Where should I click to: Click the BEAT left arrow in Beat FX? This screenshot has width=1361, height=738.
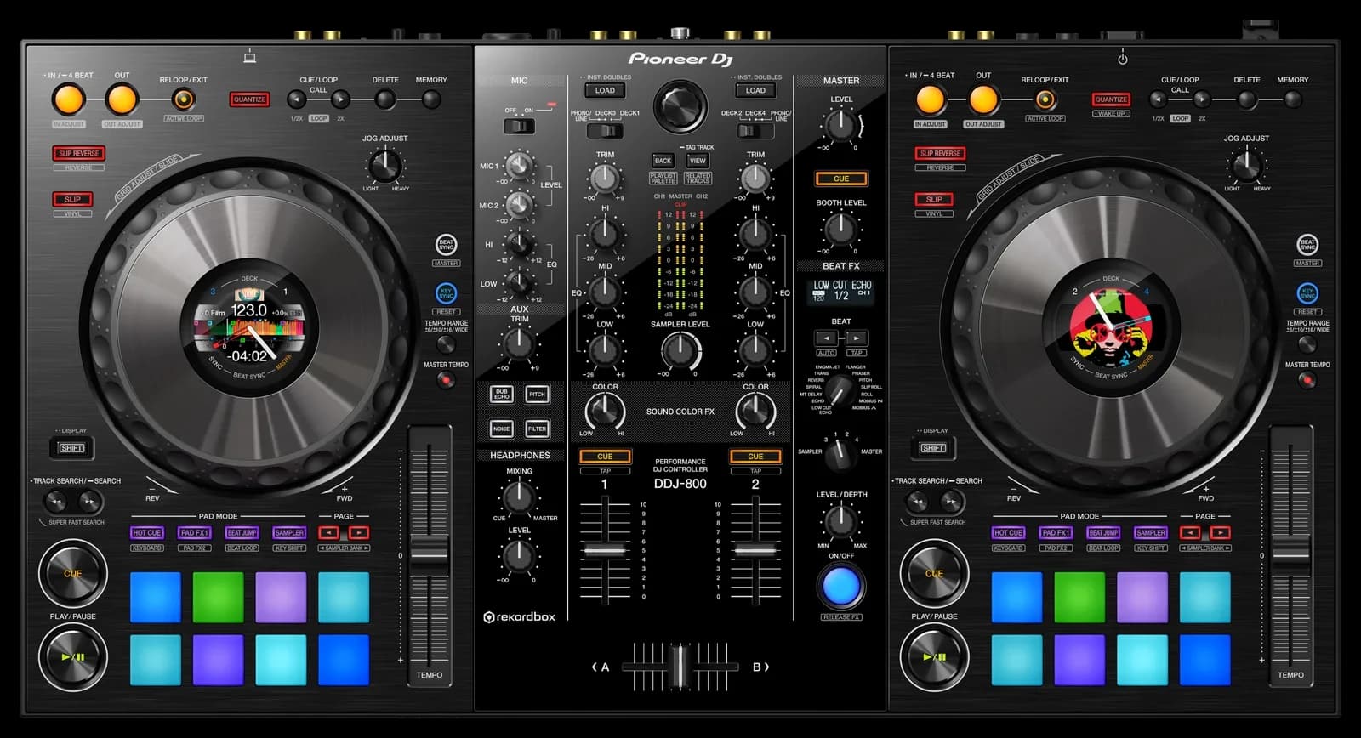[x=825, y=338]
